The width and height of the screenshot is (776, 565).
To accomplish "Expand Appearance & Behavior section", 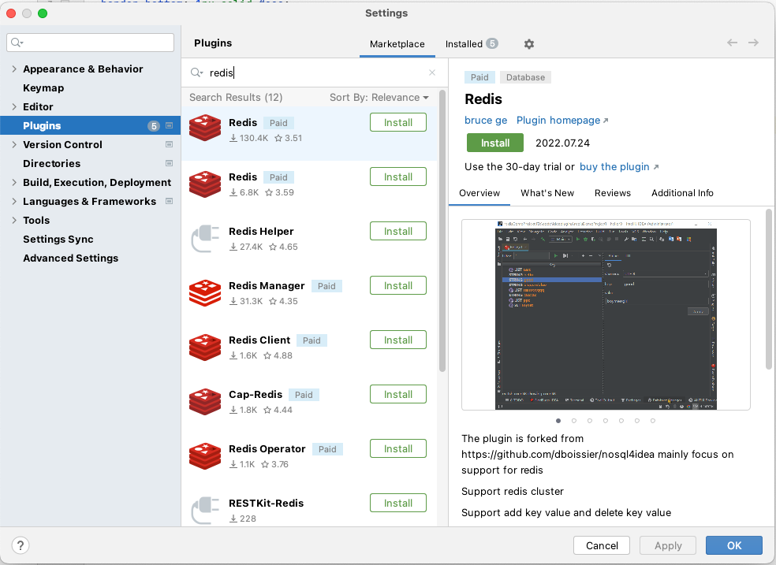I will [x=14, y=69].
